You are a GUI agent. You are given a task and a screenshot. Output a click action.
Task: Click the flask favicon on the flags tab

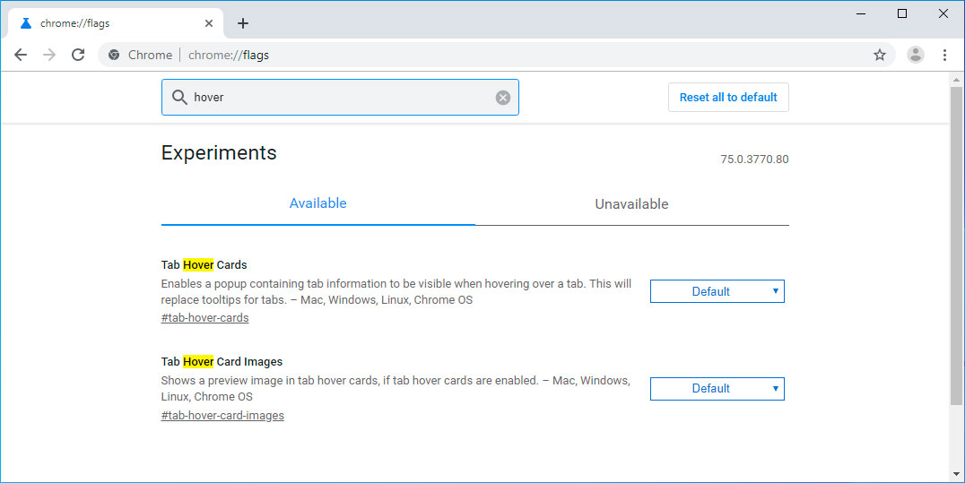26,23
